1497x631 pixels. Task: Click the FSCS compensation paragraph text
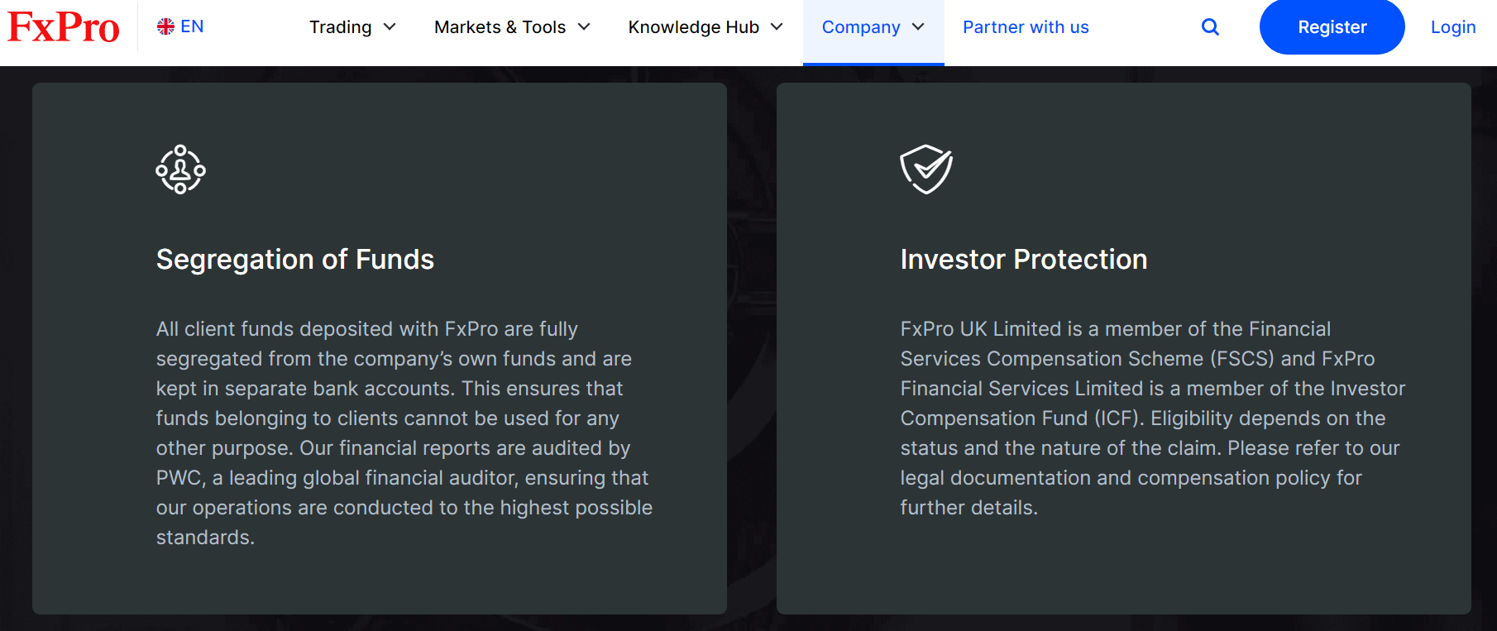pyautogui.click(x=1151, y=418)
